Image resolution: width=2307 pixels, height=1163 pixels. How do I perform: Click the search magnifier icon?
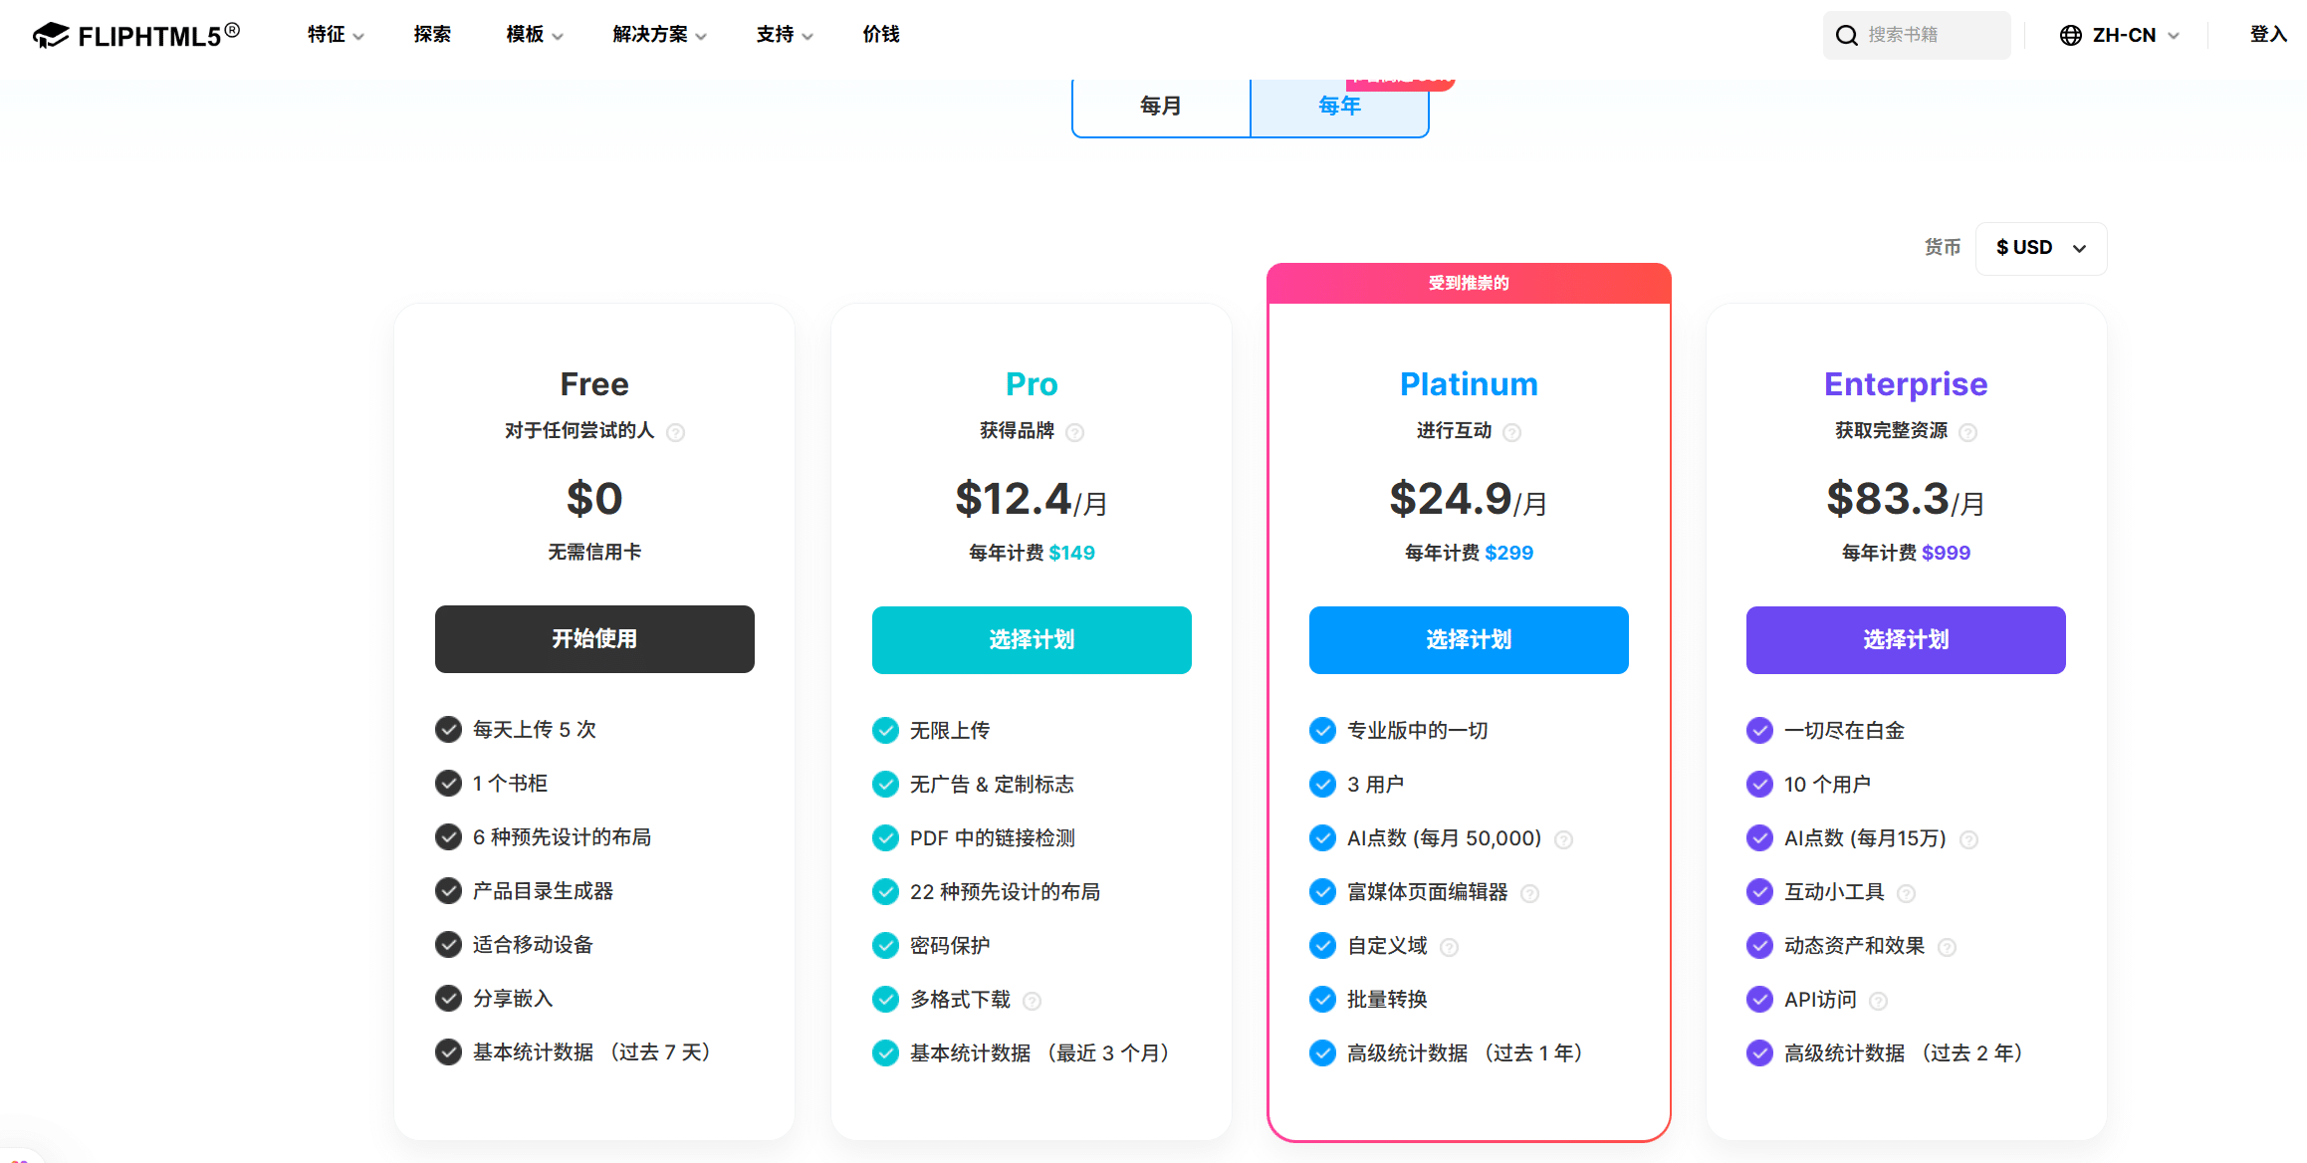(x=1846, y=36)
